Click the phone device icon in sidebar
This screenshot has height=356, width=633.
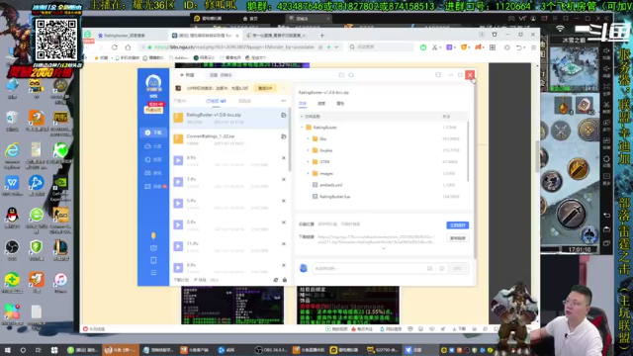pos(153,260)
